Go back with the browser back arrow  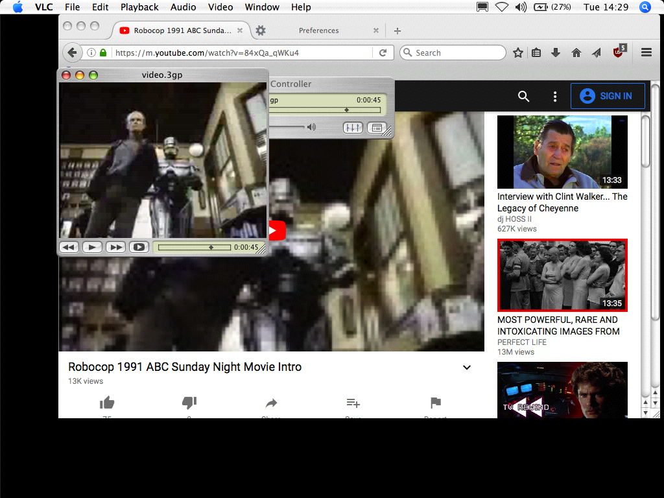coord(72,53)
